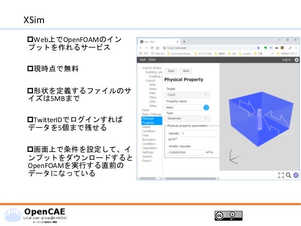Select ZMin in the step tree
301x226 pixels.
(153, 101)
